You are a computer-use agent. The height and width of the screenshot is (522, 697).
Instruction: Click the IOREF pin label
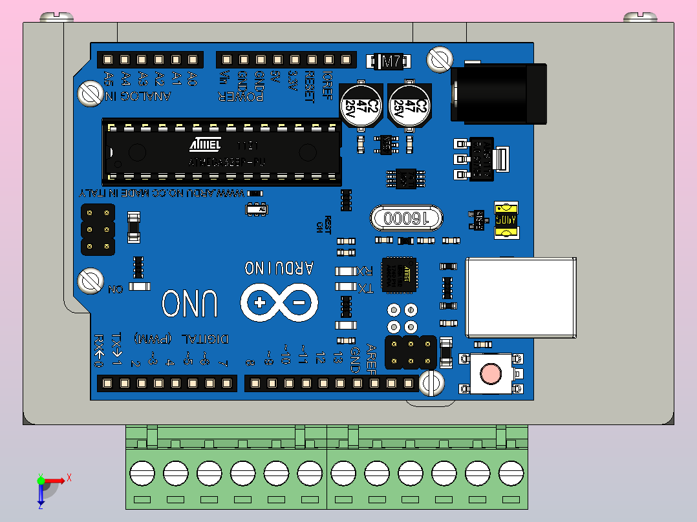[x=328, y=85]
